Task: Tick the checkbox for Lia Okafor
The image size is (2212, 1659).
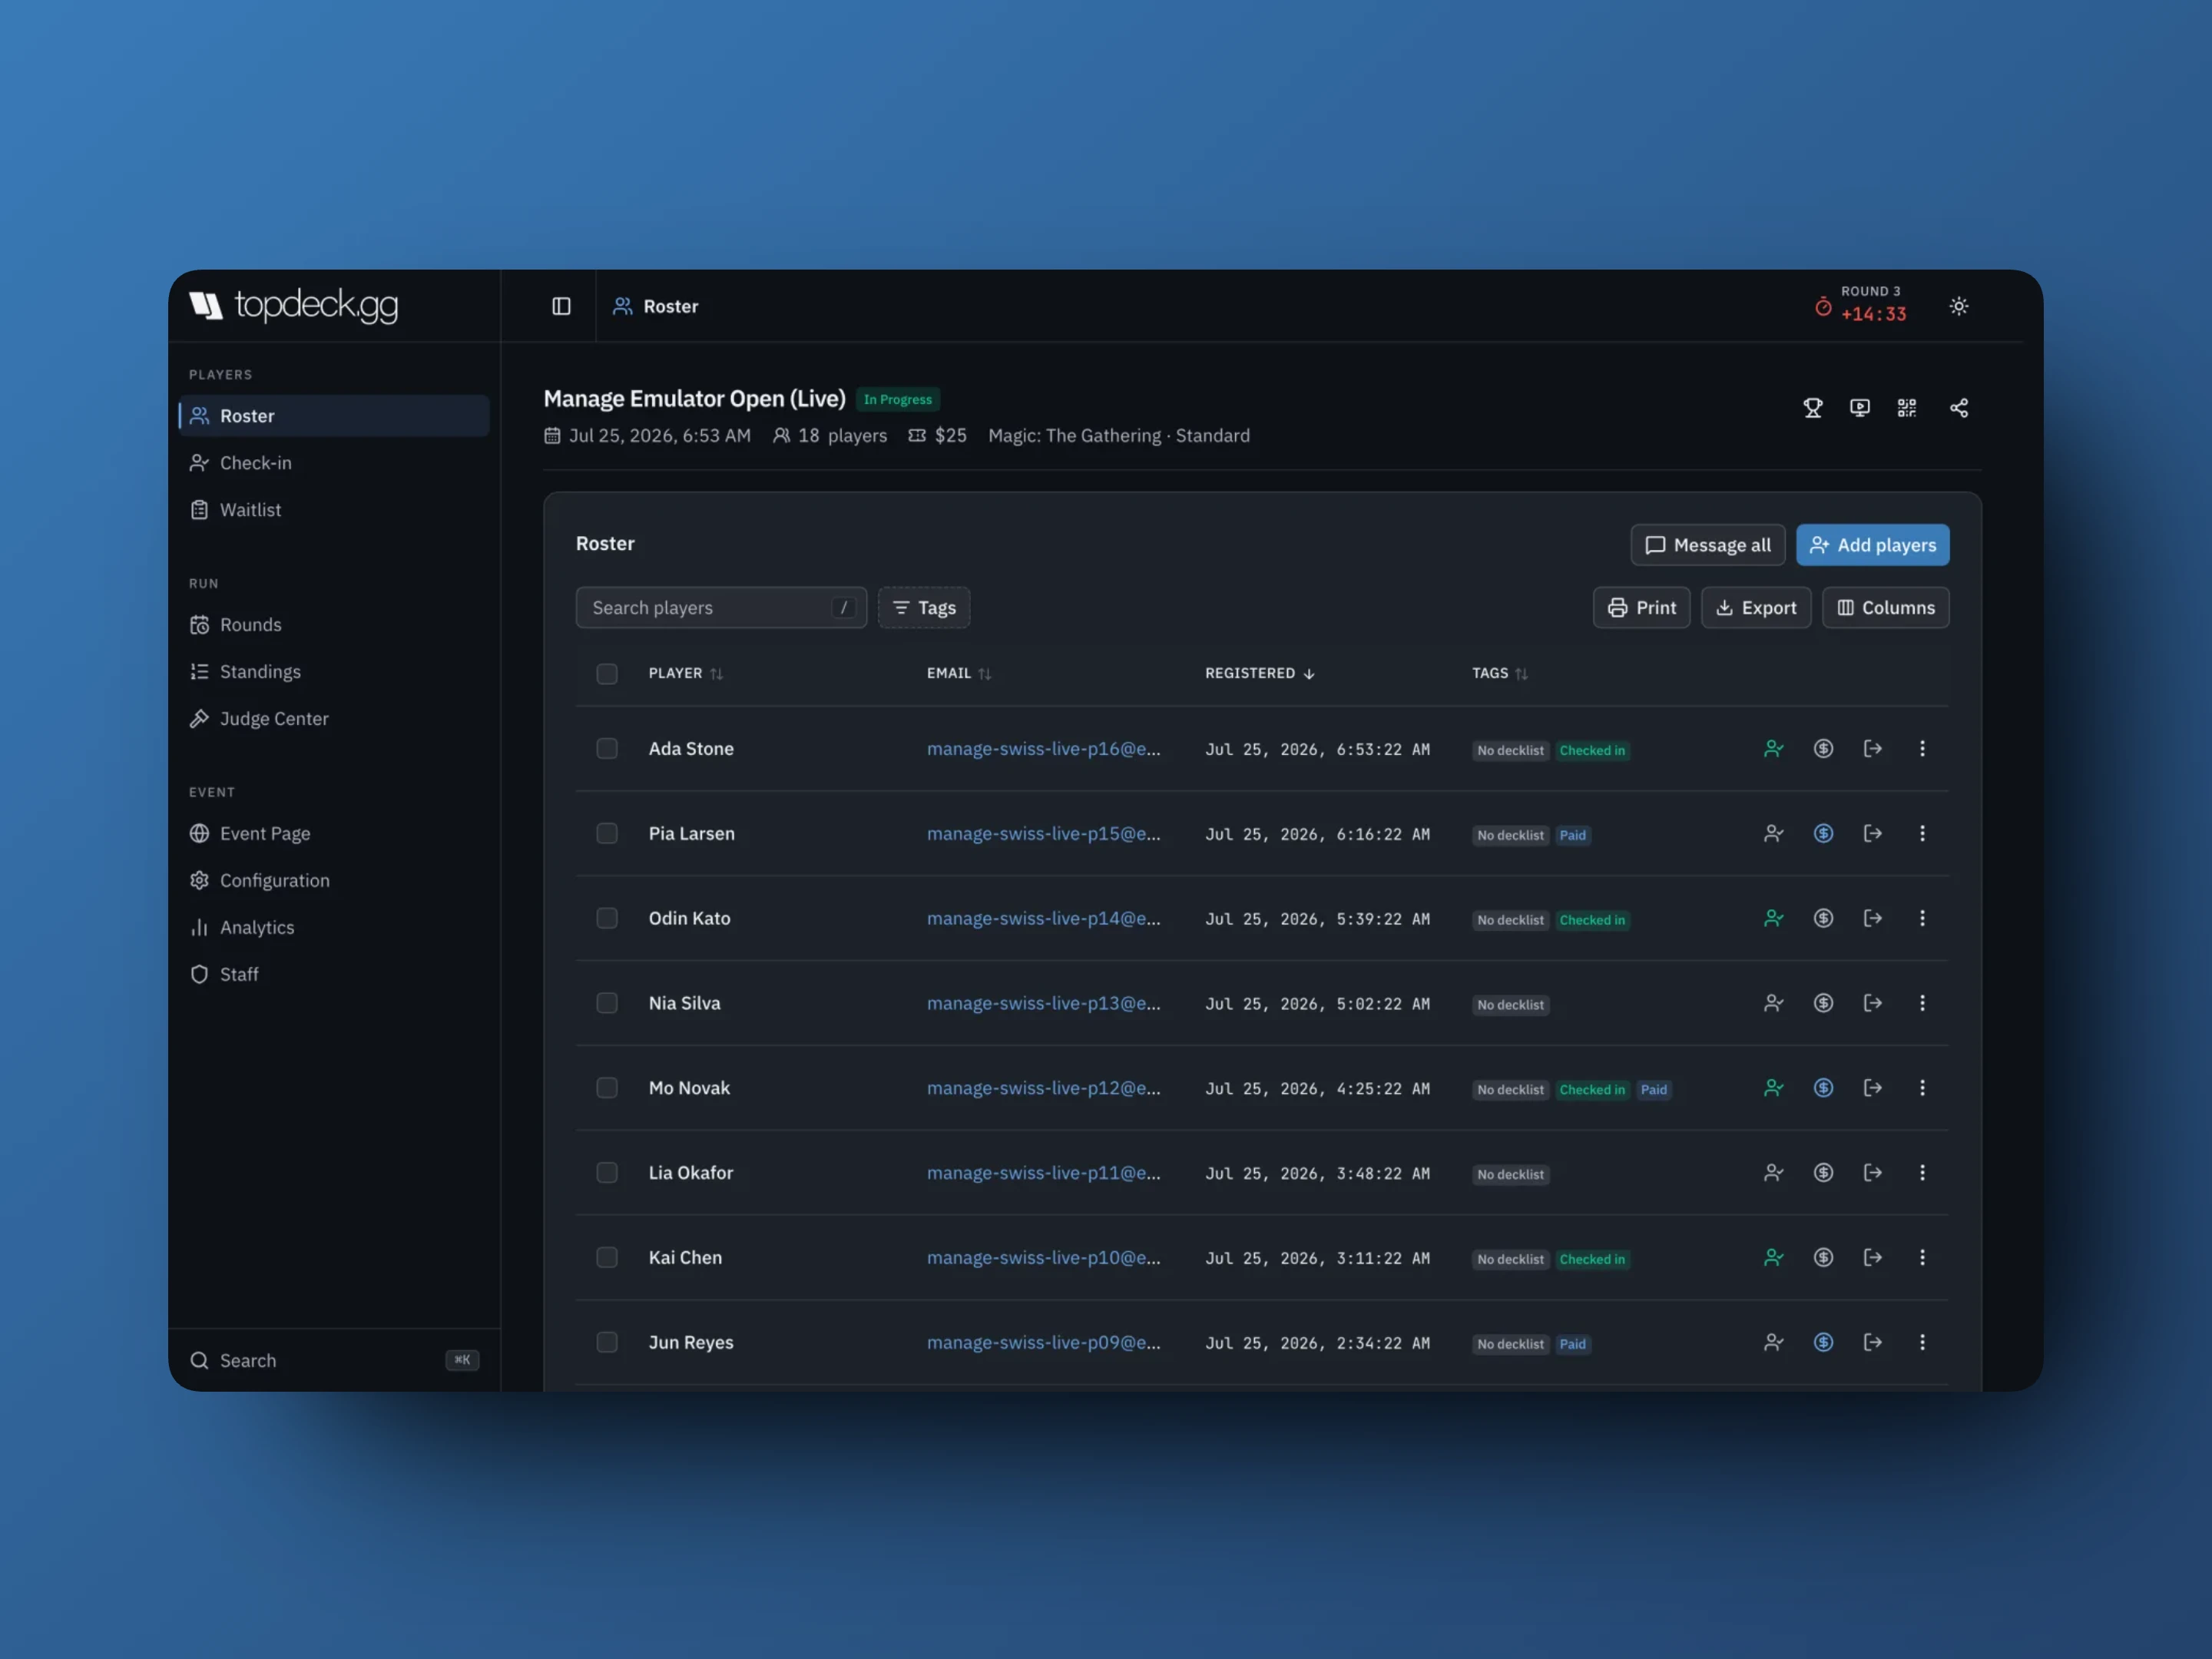Action: coord(607,1173)
